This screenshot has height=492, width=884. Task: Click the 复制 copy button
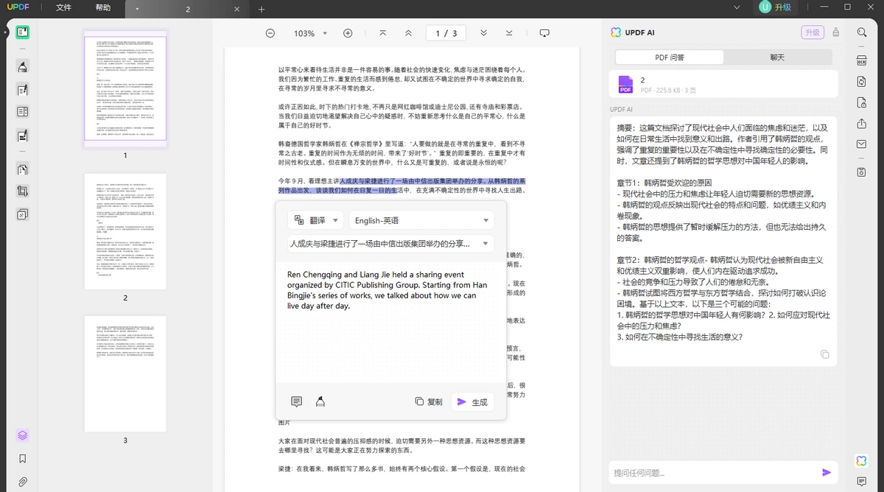coord(428,401)
